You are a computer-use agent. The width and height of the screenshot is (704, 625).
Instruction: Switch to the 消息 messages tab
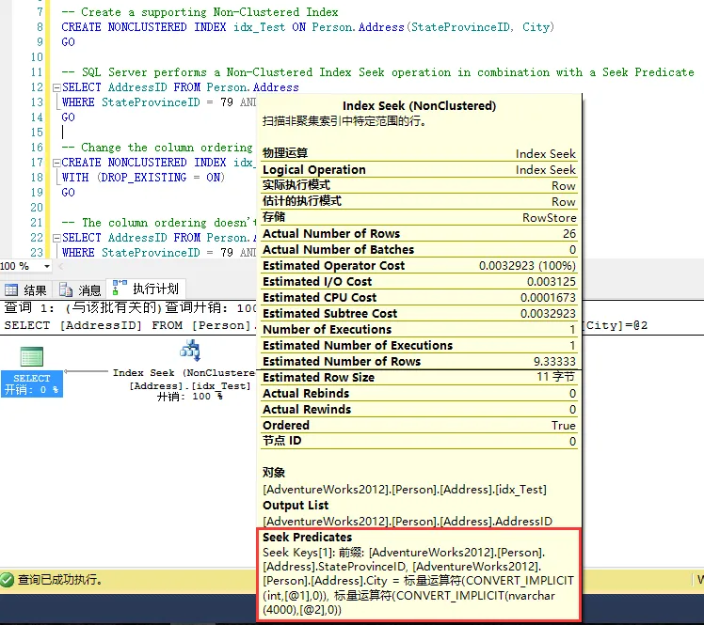pos(80,290)
